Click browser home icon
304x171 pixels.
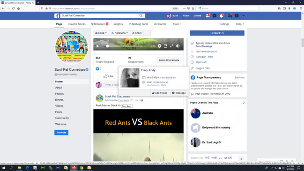coord(19,8)
